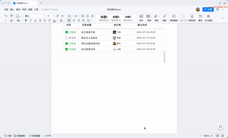This screenshot has height=138, width=228.
Task: Expand the font color dropdown arrow
Action: 58,20
